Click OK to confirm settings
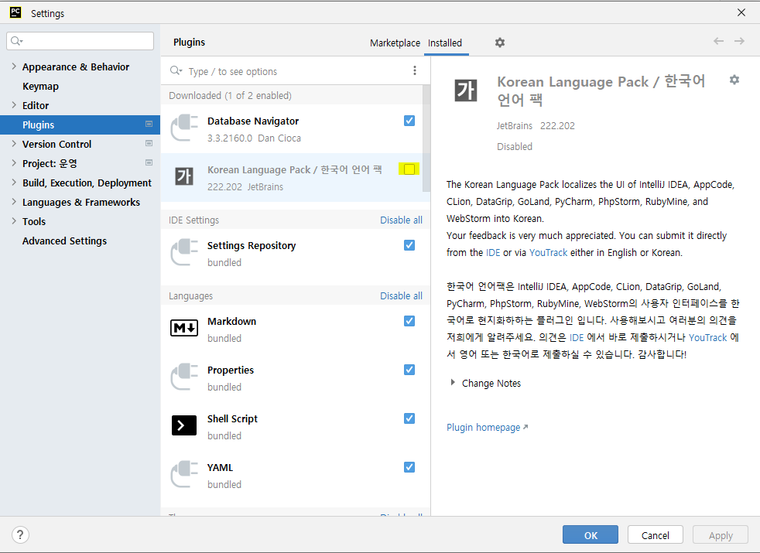 pyautogui.click(x=591, y=535)
